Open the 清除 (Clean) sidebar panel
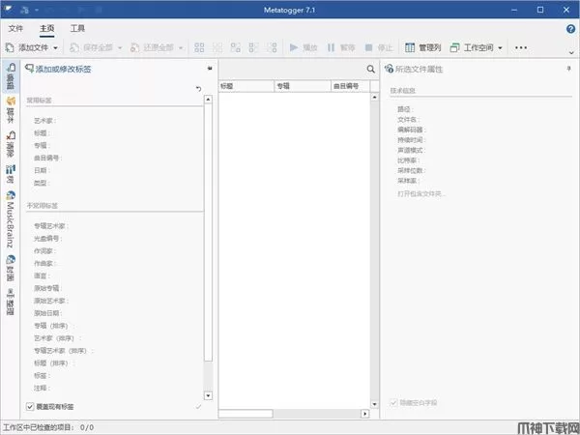The image size is (580, 435). click(x=10, y=146)
